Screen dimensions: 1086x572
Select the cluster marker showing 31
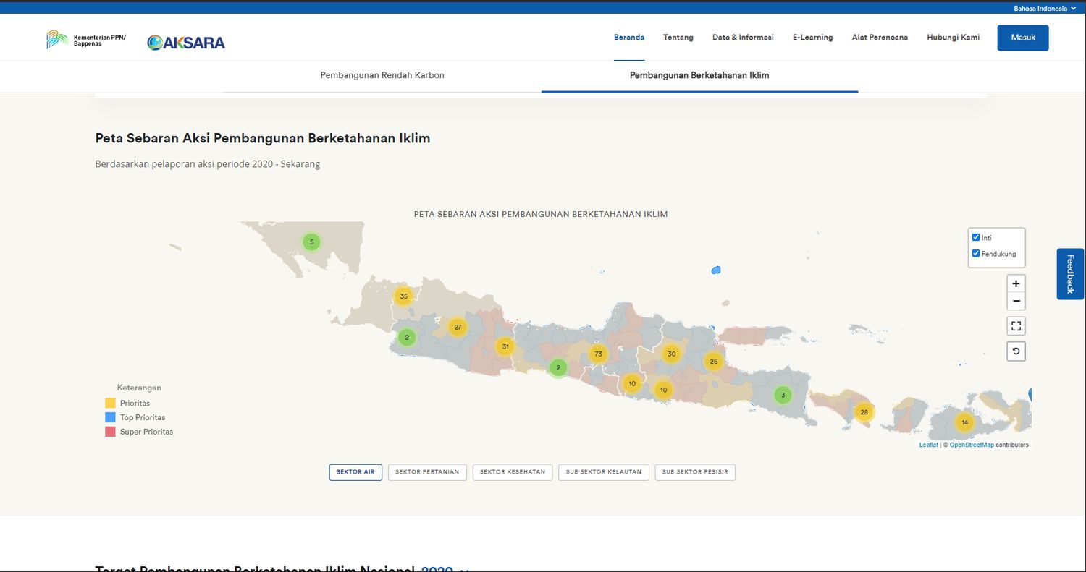click(x=505, y=346)
